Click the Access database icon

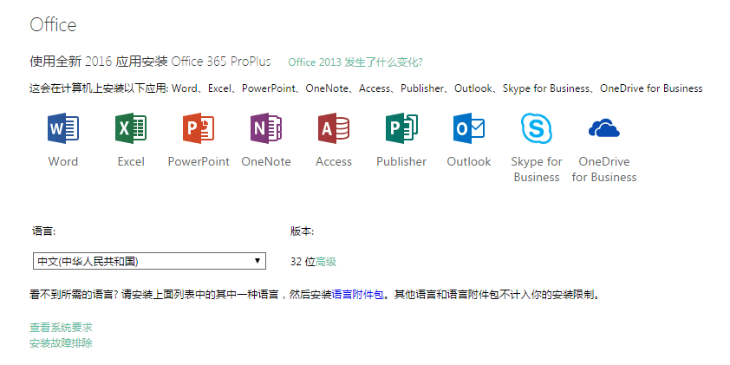pyautogui.click(x=334, y=128)
